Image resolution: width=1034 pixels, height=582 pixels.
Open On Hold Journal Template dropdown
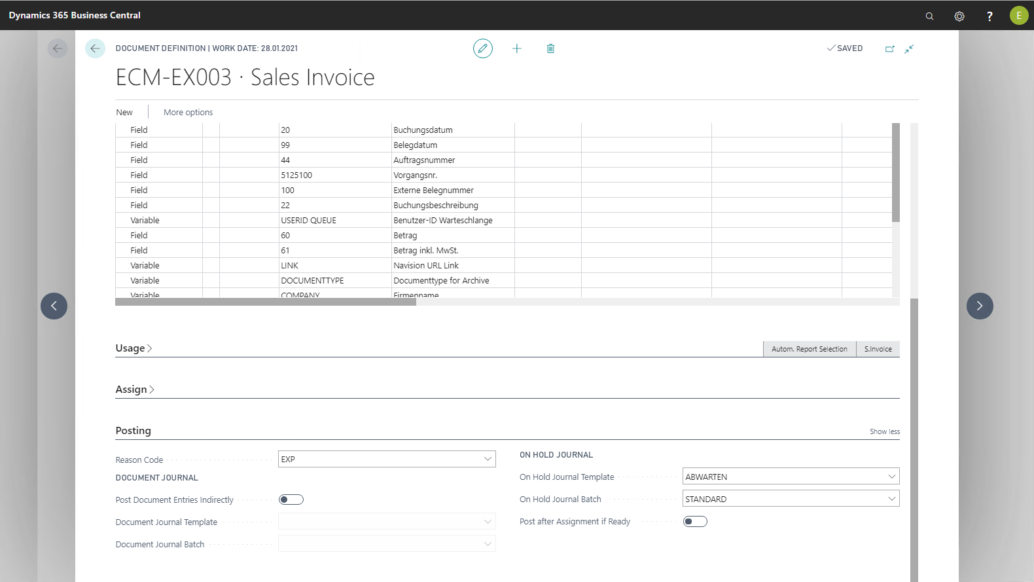(891, 477)
